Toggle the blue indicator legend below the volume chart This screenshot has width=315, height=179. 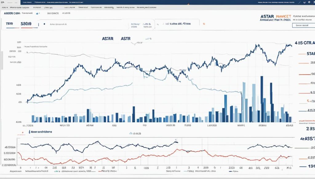[131, 133]
